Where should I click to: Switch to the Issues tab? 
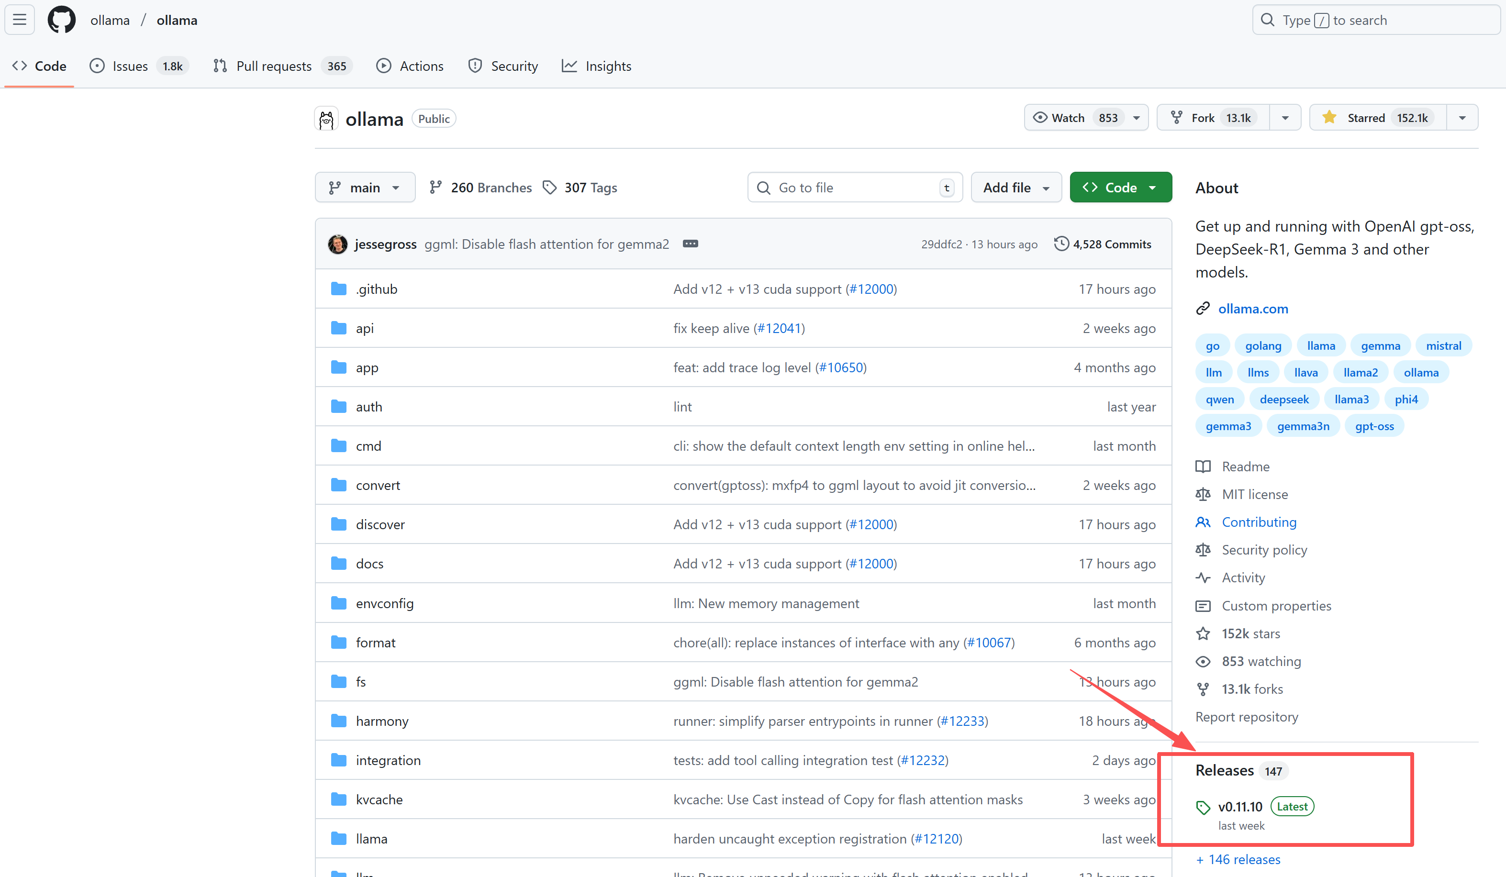pyautogui.click(x=139, y=66)
